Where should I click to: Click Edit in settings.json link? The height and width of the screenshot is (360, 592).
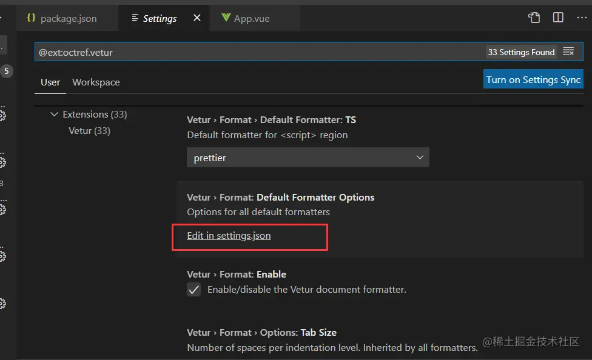(x=229, y=235)
